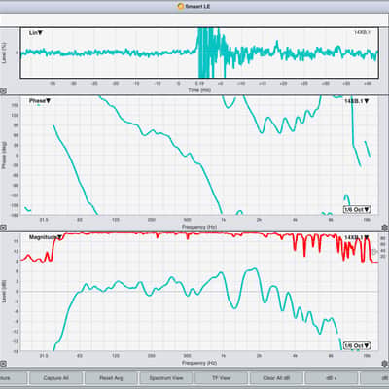This screenshot has width=389, height=389.
Task: Click the dB + button
Action: [x=332, y=378]
